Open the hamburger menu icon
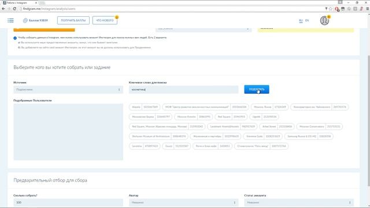Image resolution: width=370 pixels, height=208 pixels. tap(10, 21)
